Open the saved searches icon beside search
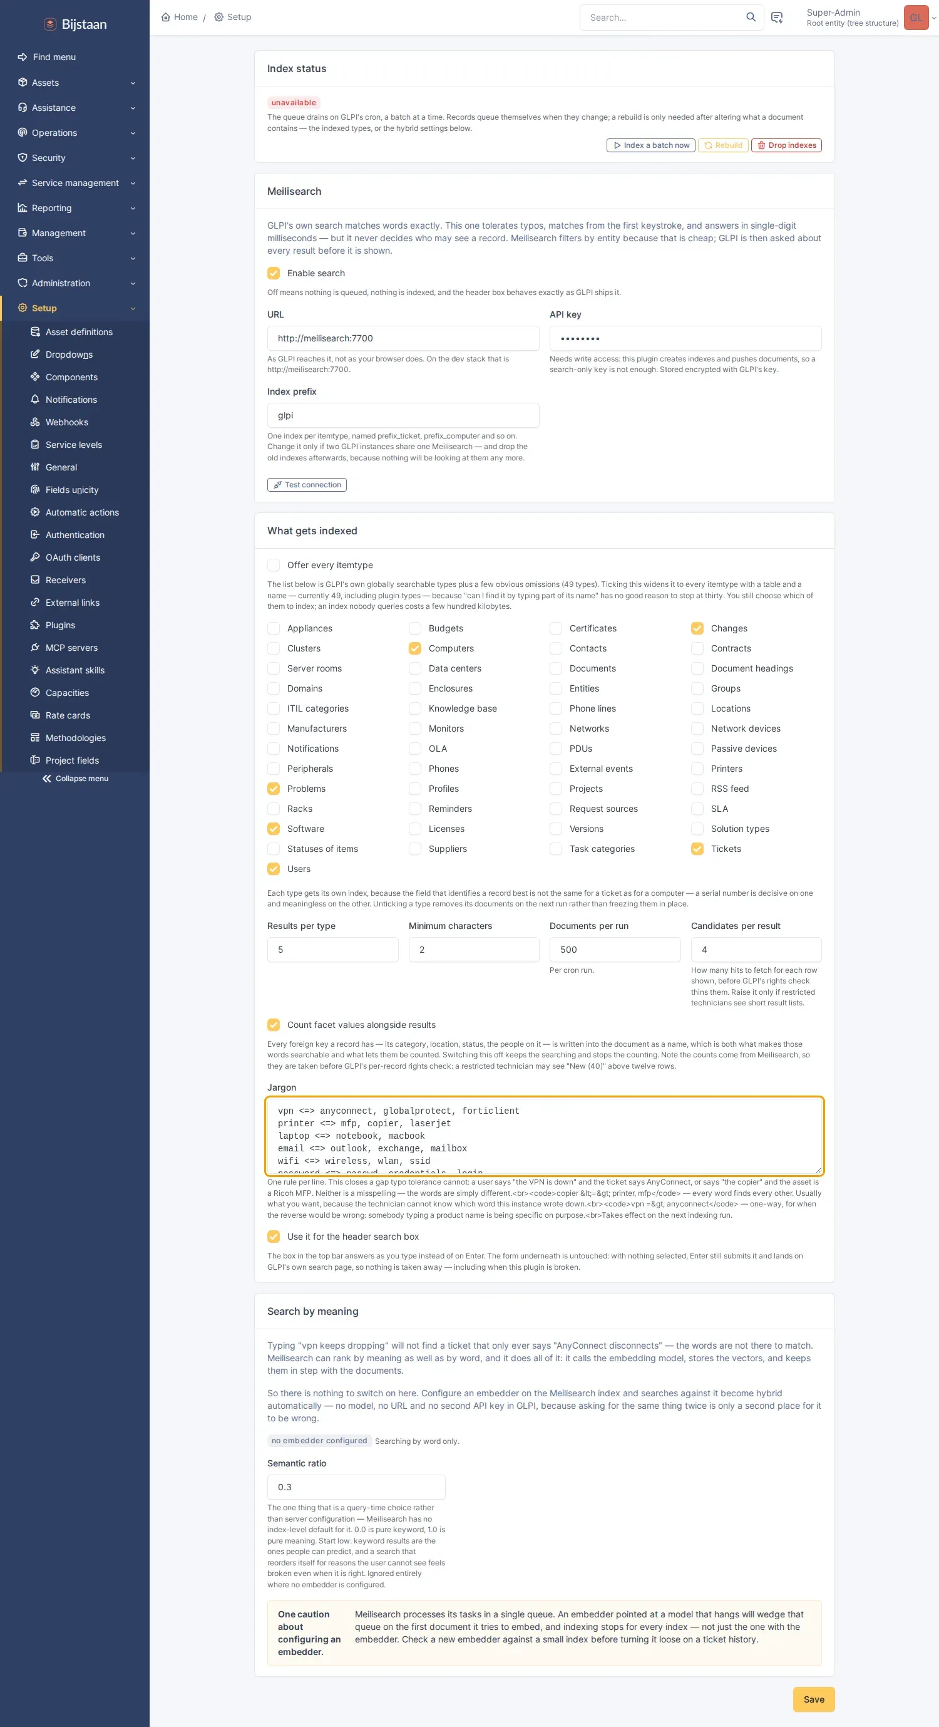Viewport: 939px width, 1727px height. (777, 18)
